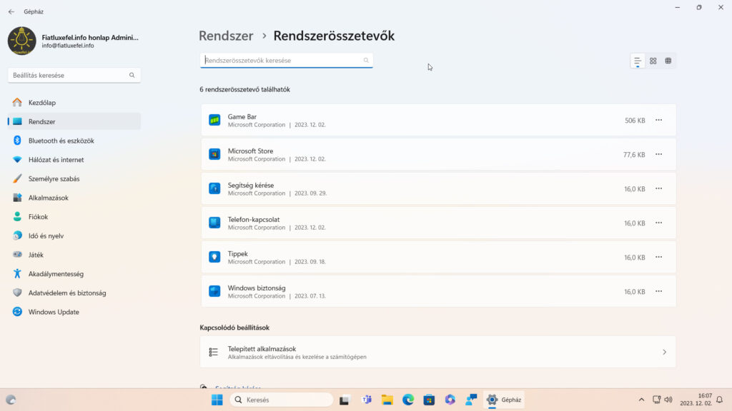The width and height of the screenshot is (732, 411).
Task: Open volume control in system tray
Action: [x=668, y=400]
